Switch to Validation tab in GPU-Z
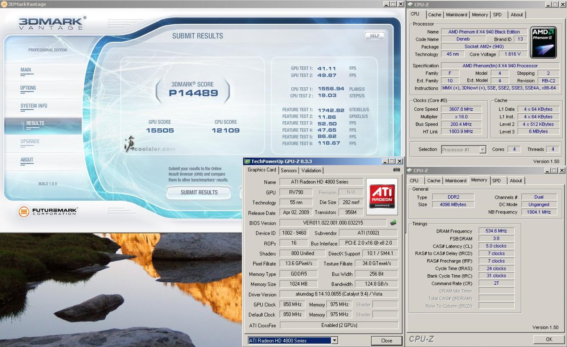The image size is (567, 347). click(x=311, y=171)
